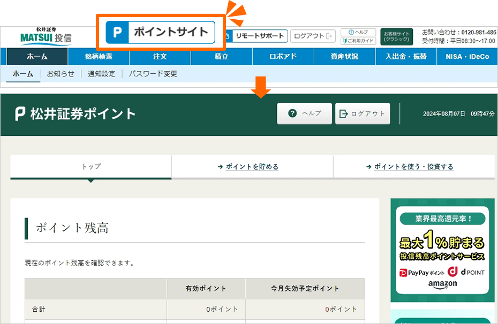Click the blue P icon in ポイントサイト
The width and height of the screenshot is (498, 324).
coord(117,32)
